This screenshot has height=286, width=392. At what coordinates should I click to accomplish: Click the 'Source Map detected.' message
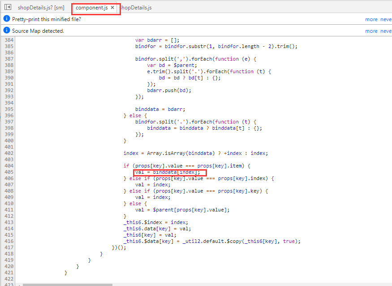tap(38, 31)
